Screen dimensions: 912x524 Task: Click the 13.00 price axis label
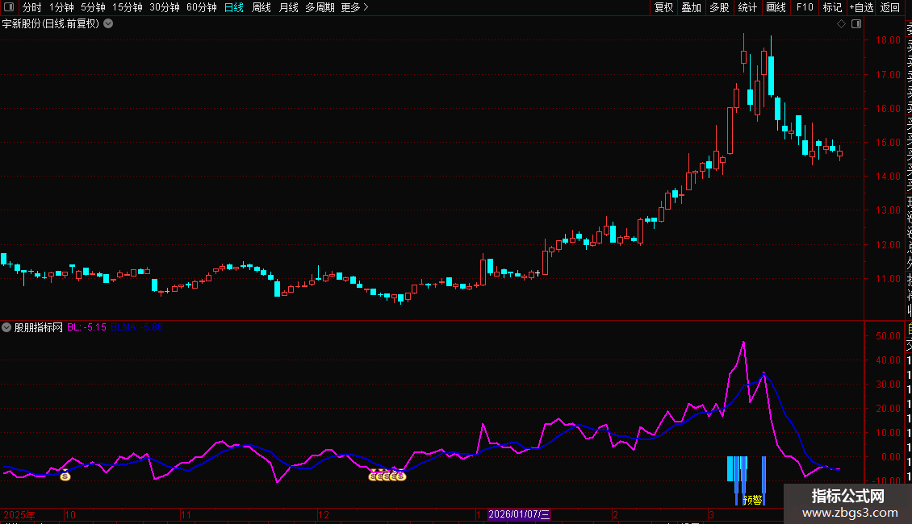[x=888, y=210]
